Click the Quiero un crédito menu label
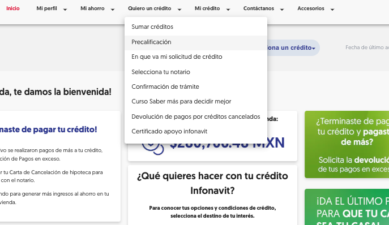The width and height of the screenshot is (389, 225). [x=149, y=8]
